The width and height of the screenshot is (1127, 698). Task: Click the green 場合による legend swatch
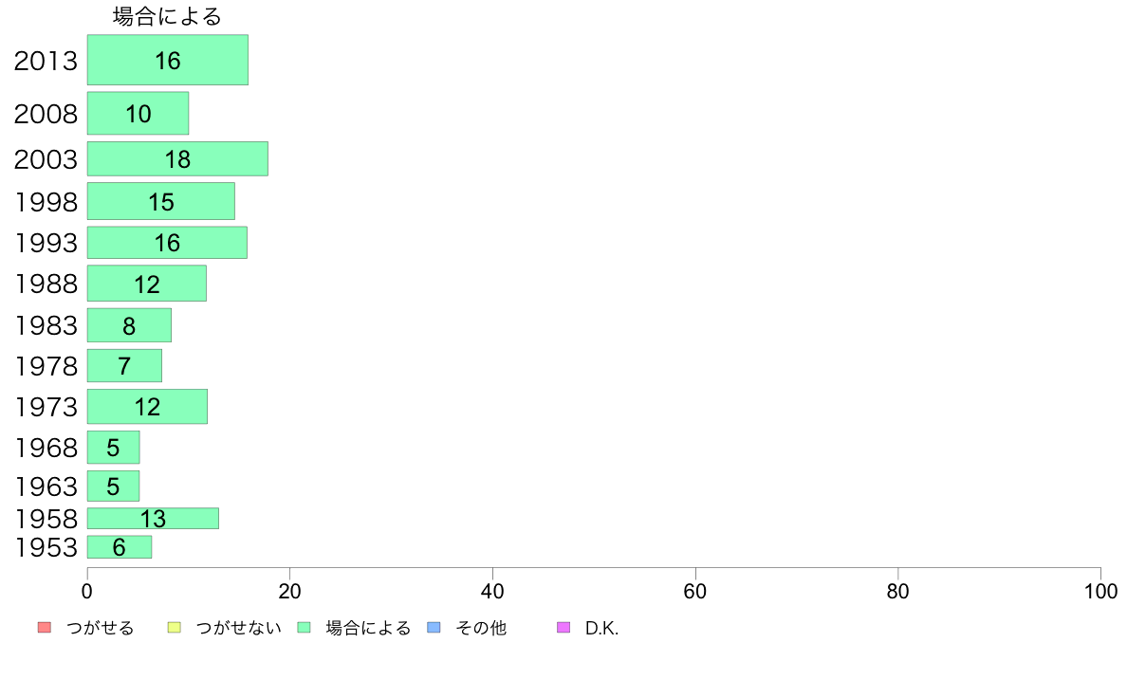coord(304,628)
